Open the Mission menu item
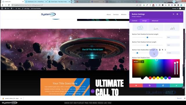 (124, 14)
